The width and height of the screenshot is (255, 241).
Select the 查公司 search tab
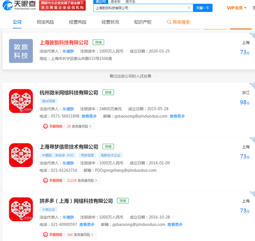pos(101,1)
